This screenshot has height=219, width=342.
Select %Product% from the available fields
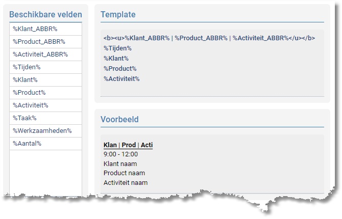29,93
